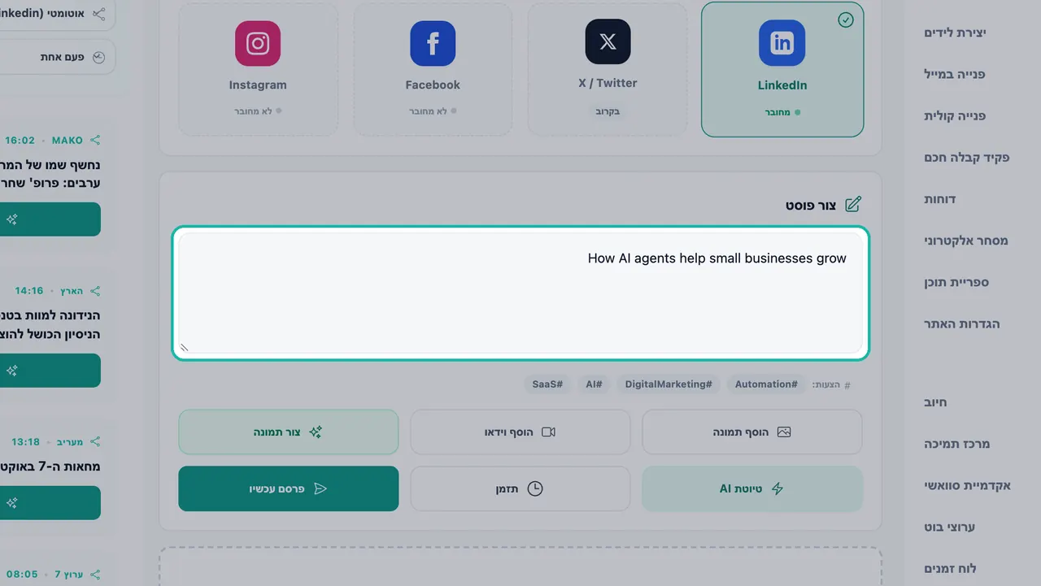Click the טיוטת AI draft button
This screenshot has width=1041, height=586.
pos(751,488)
